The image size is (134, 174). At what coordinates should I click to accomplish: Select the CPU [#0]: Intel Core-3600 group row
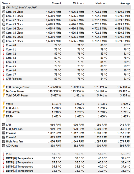click(66, 8)
